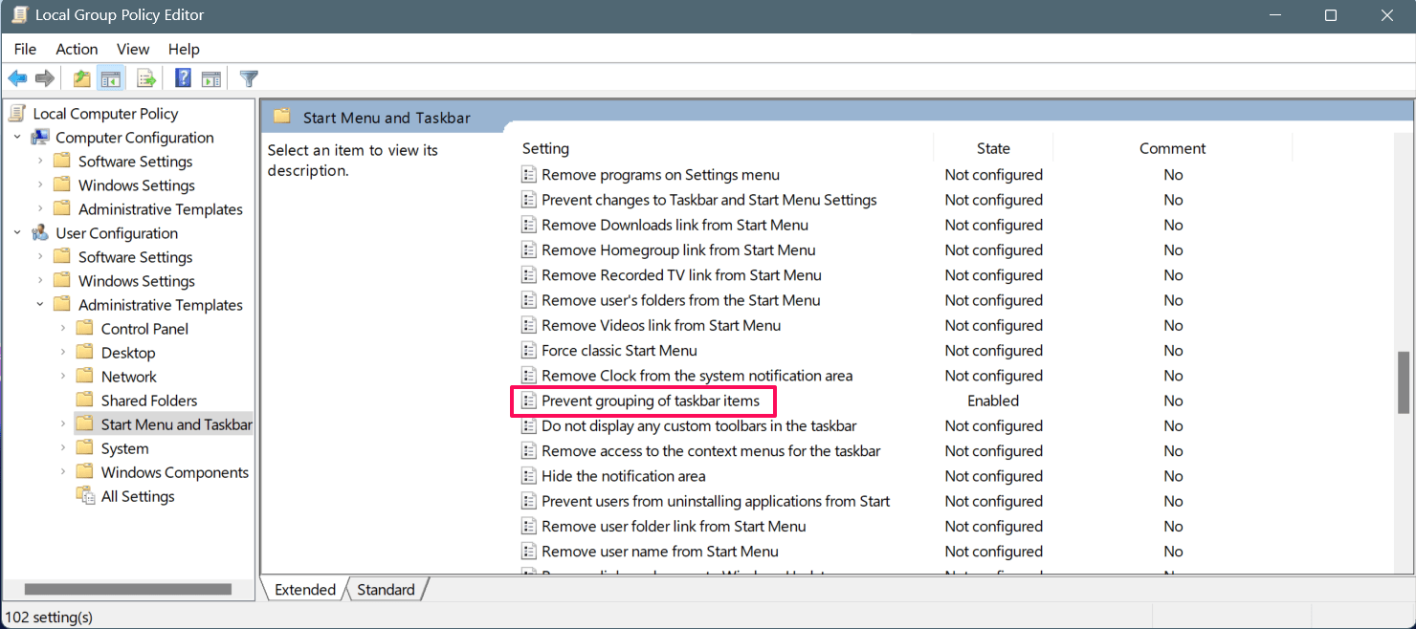Expand Windows Settings under User Configuration
The image size is (1416, 629).
point(40,281)
